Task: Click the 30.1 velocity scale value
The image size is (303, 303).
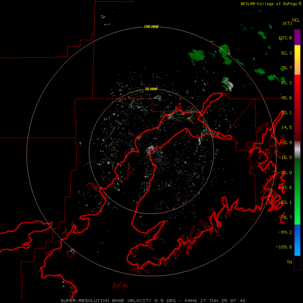Action: pyautogui.click(x=287, y=113)
